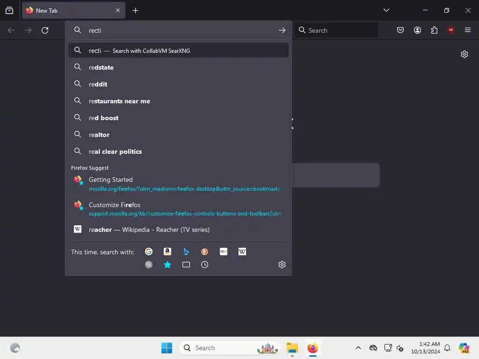The height and width of the screenshot is (359, 479).
Task: Expand list all tabs chevron
Action: coord(386,10)
